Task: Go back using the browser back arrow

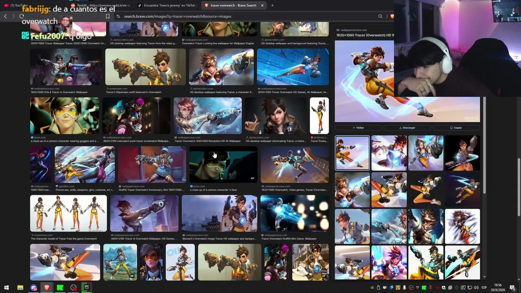Action: tap(5, 16)
